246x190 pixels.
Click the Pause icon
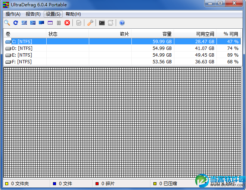tap(59, 23)
